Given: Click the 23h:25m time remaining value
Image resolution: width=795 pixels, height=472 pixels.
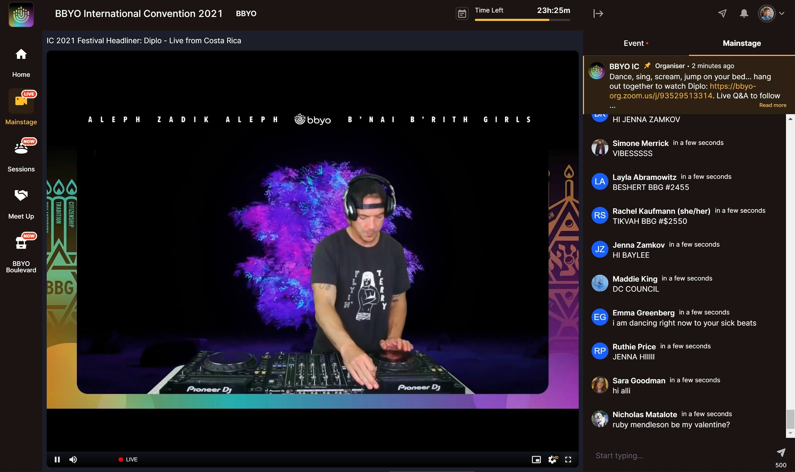Looking at the screenshot, I should (554, 10).
